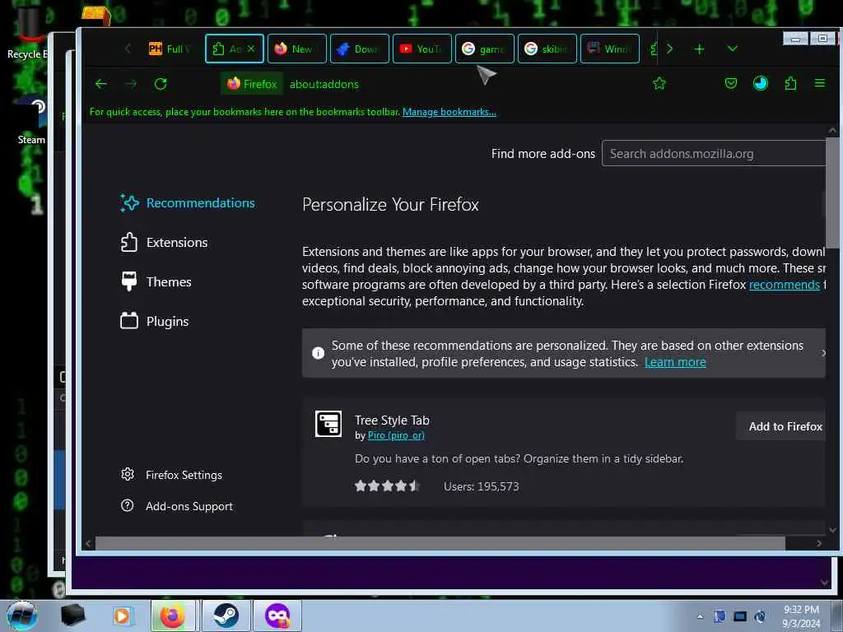This screenshot has height=632, width=843.
Task: Open the Piro (piro_or) author link
Action: tap(396, 435)
